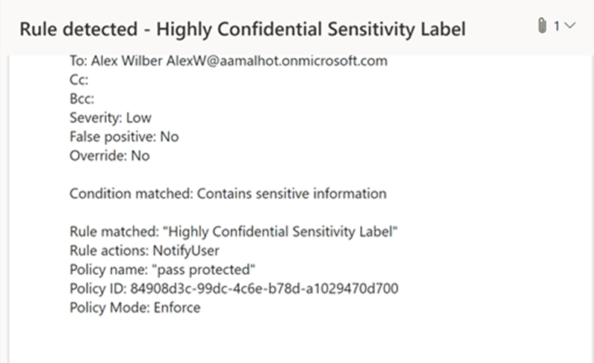The height and width of the screenshot is (363, 594).
Task: Click the Policy Mode: Enforce line
Action: [134, 308]
